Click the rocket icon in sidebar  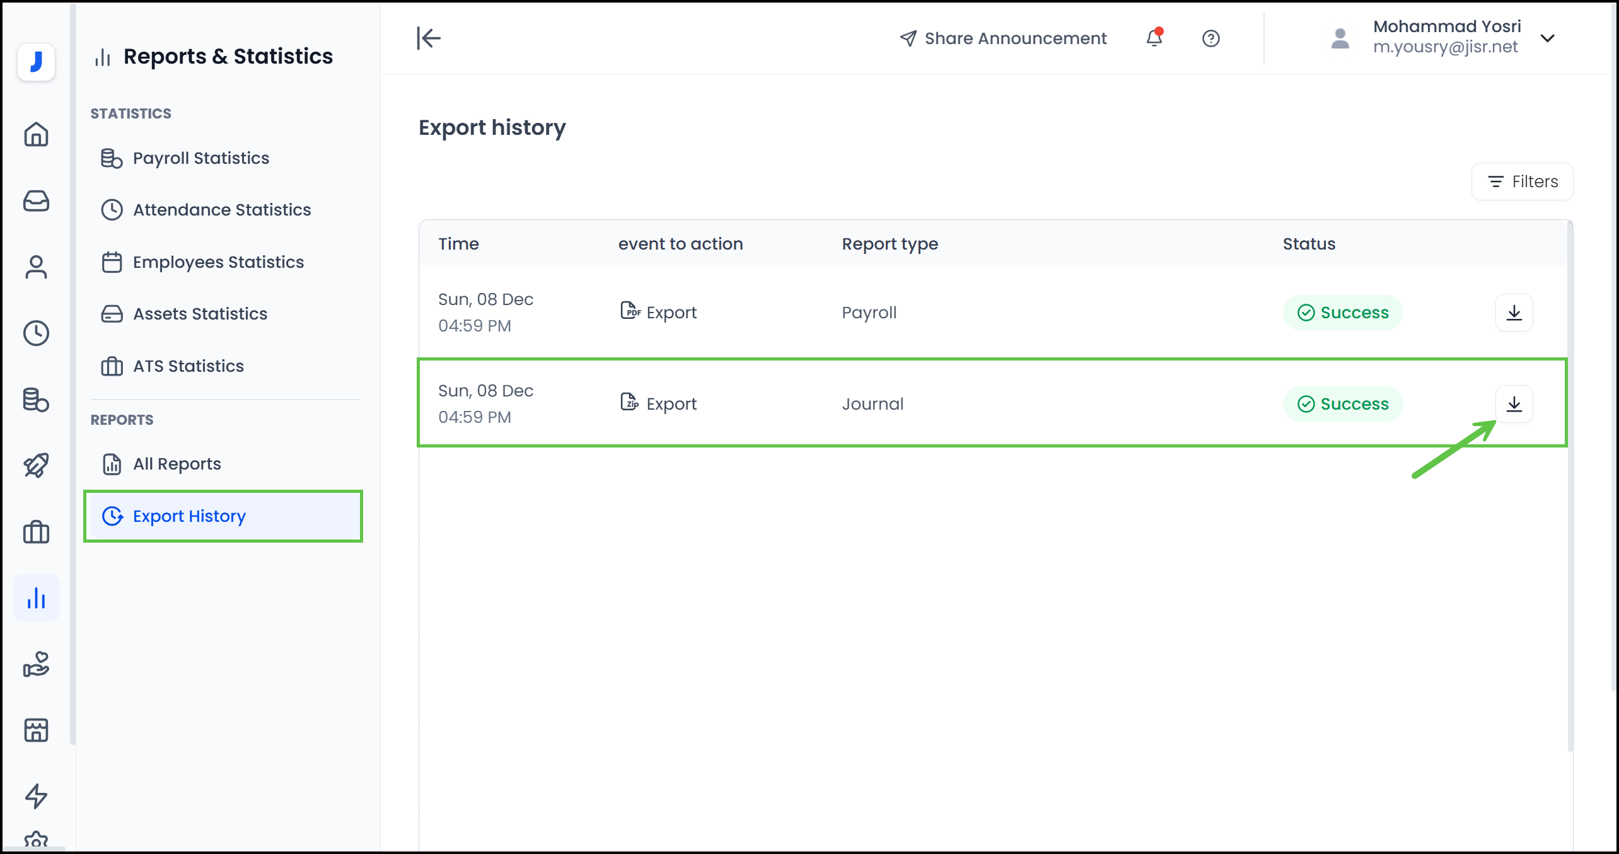(36, 465)
